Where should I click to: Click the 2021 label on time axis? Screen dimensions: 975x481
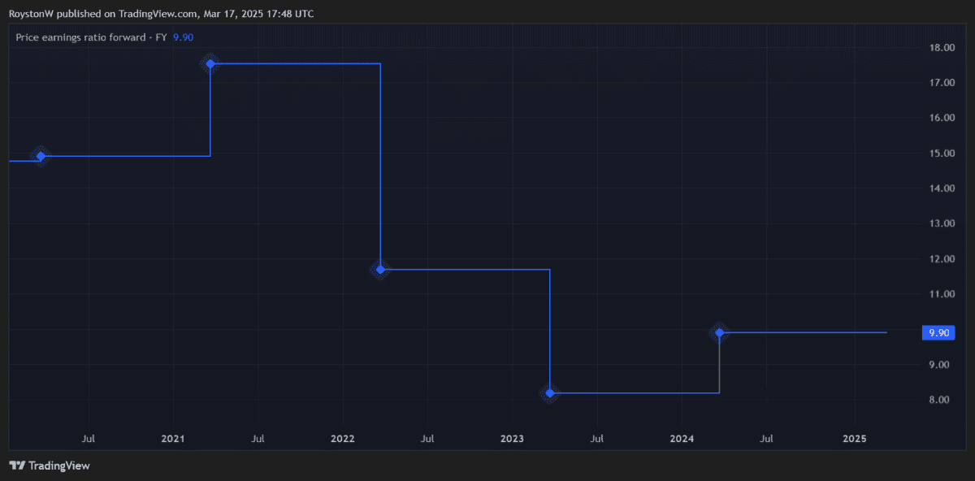[173, 439]
